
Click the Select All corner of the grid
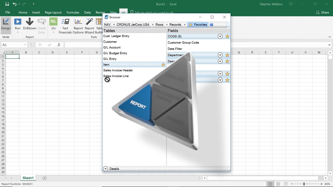[x=3, y=52]
